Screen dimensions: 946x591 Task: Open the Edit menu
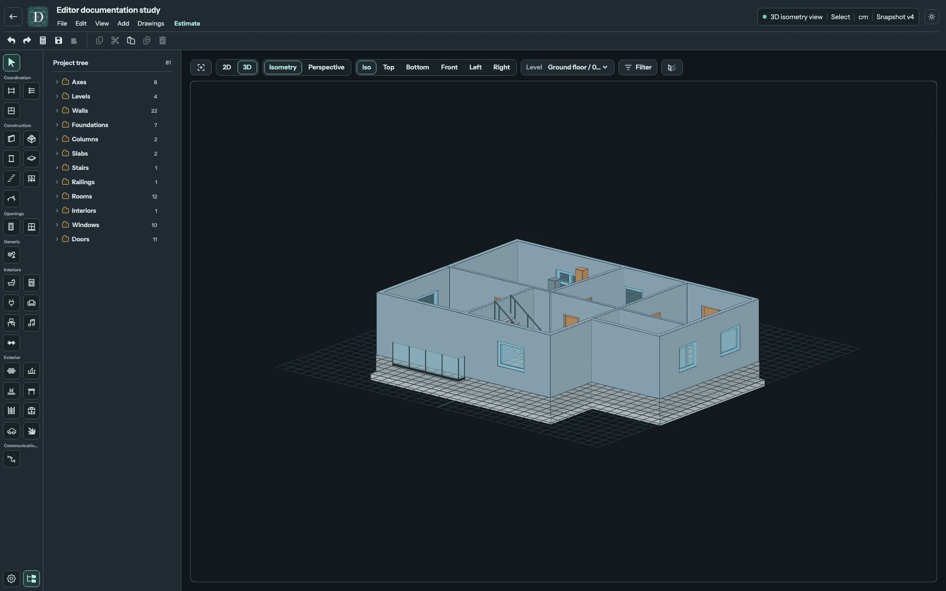(81, 24)
